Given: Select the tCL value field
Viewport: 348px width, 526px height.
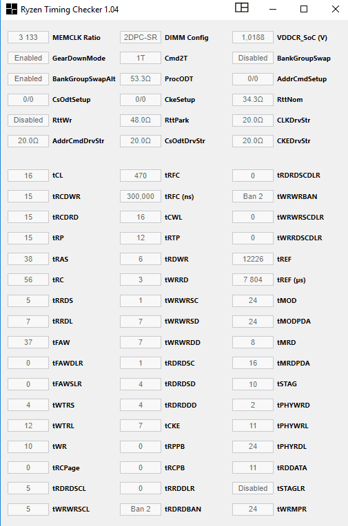Looking at the screenshot, I should click(x=28, y=176).
